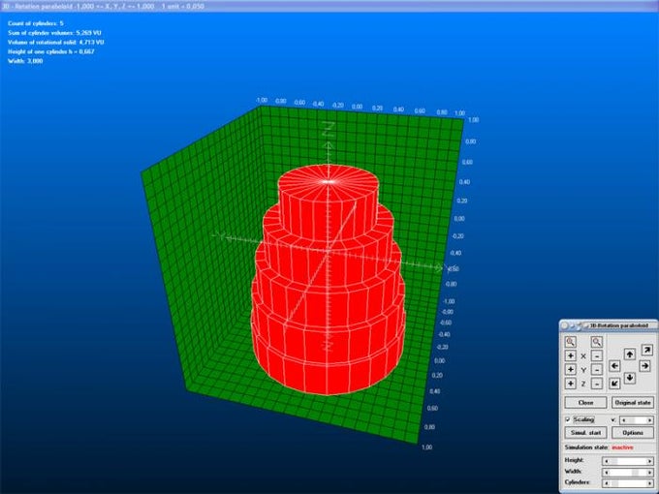Click left arrow of speed v scrollbar
Viewport: 659px width, 494px height.
click(x=624, y=419)
